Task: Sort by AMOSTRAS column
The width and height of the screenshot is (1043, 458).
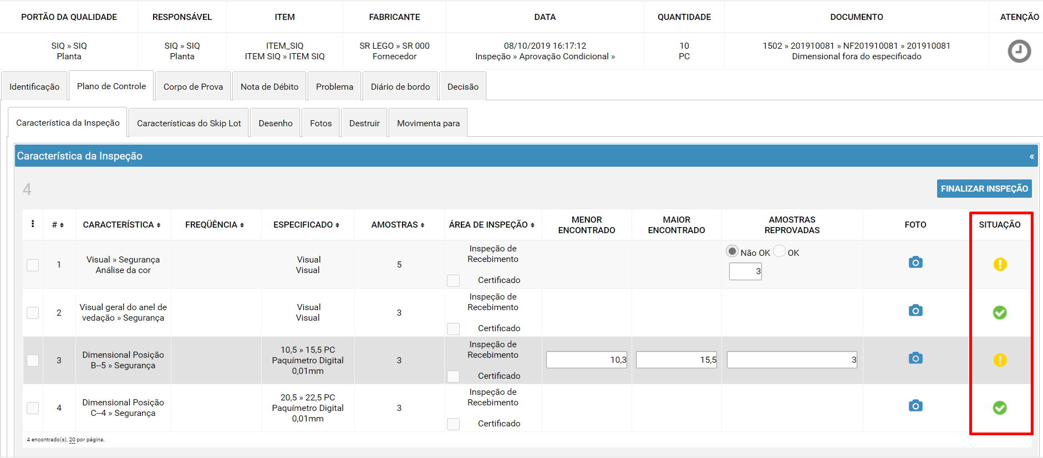Action: 398,225
